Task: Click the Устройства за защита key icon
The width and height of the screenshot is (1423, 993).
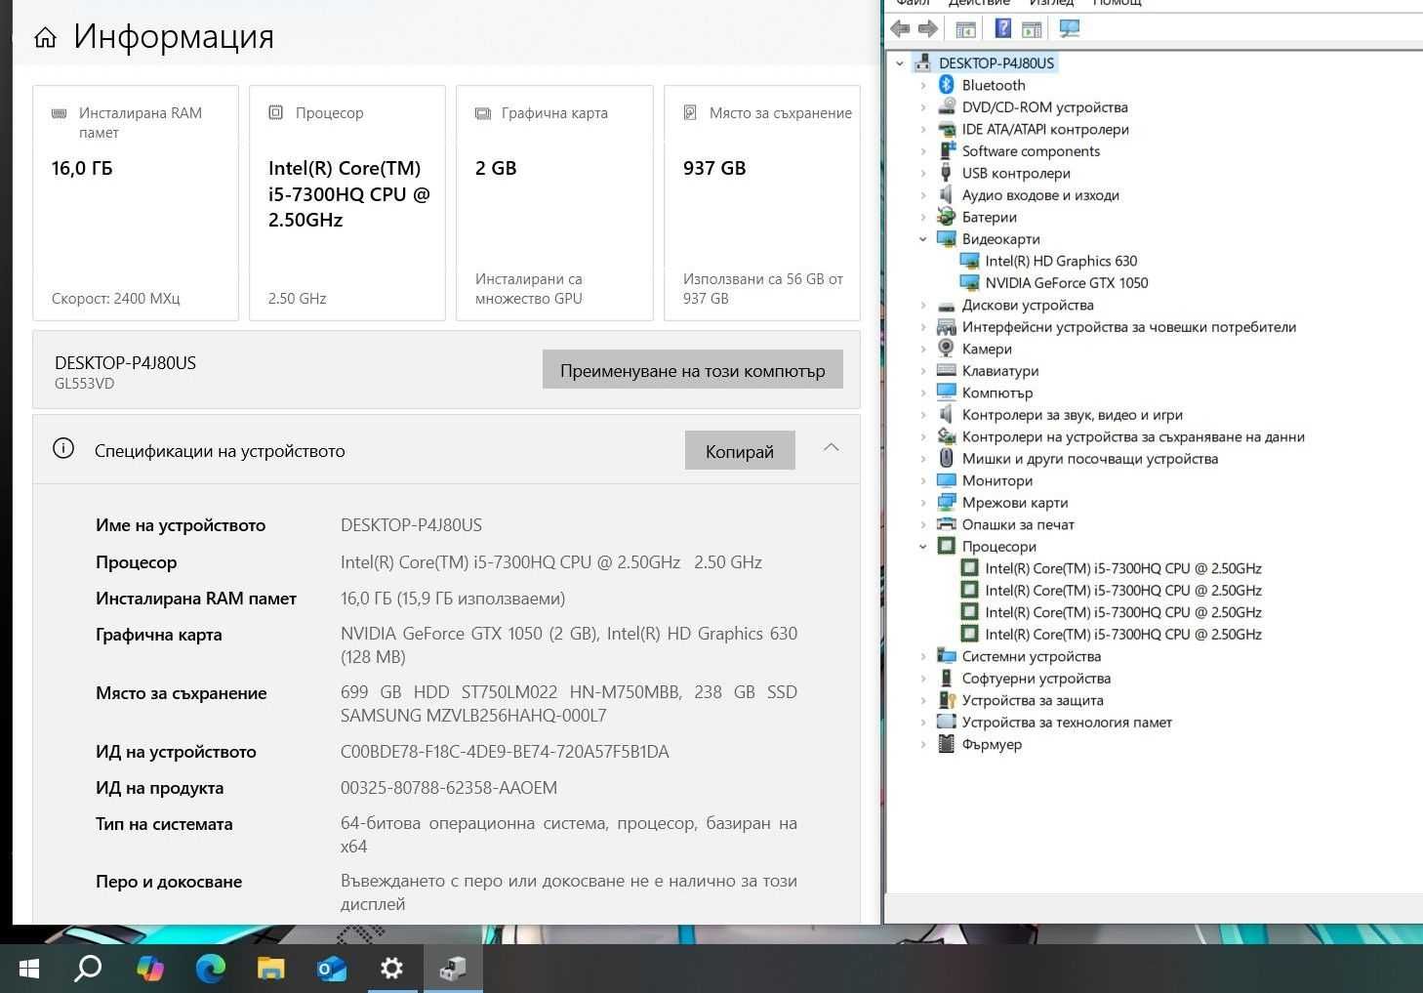Action: pos(946,700)
